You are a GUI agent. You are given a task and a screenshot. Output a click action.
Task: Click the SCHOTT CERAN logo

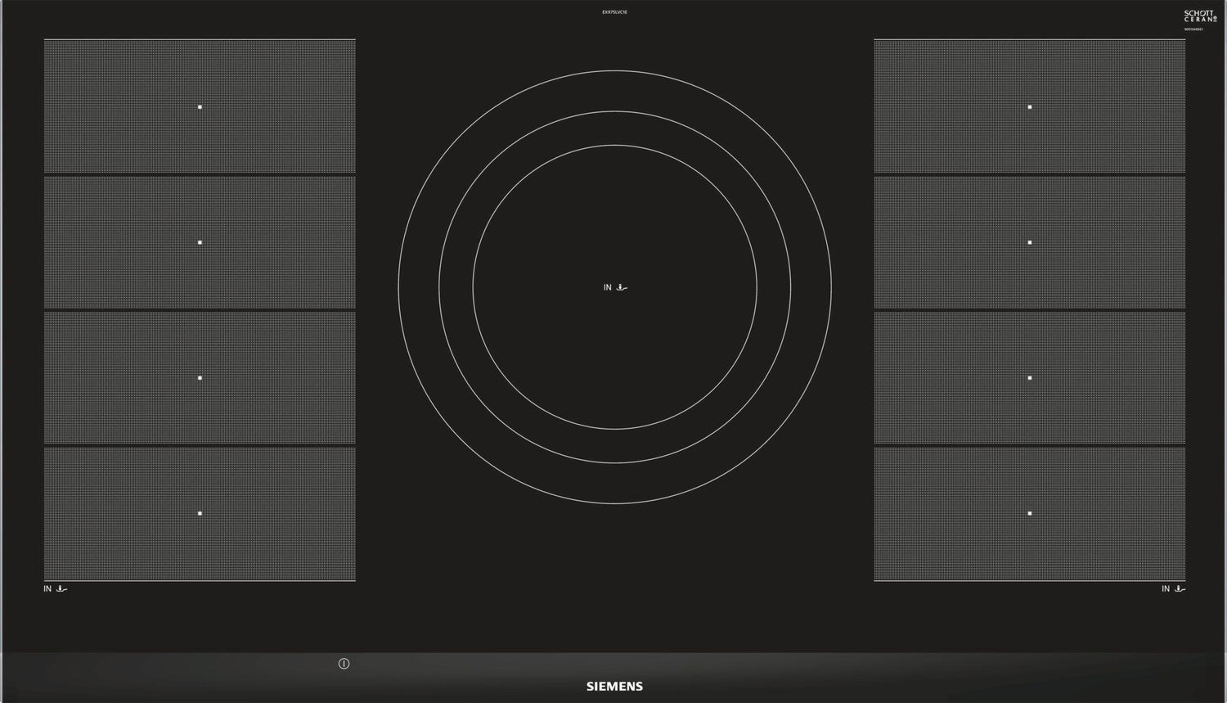pyautogui.click(x=1199, y=16)
